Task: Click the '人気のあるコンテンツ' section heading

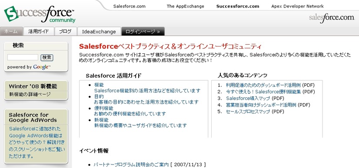Action: tap(242, 75)
